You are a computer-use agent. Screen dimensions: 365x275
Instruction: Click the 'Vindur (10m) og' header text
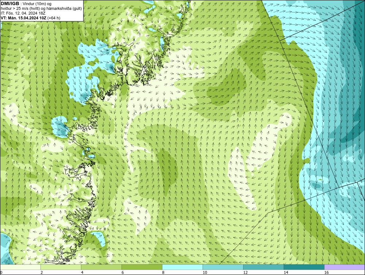pos(37,4)
